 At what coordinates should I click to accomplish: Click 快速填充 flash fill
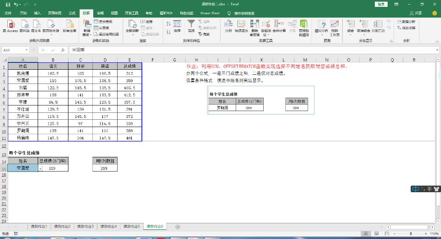[x=241, y=26]
